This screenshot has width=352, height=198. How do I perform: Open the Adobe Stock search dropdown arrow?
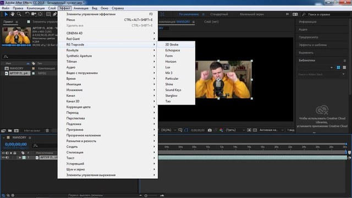point(343,74)
